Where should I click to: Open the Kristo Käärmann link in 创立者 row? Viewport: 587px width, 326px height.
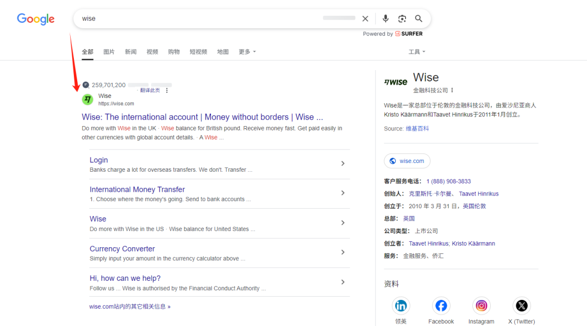(473, 243)
